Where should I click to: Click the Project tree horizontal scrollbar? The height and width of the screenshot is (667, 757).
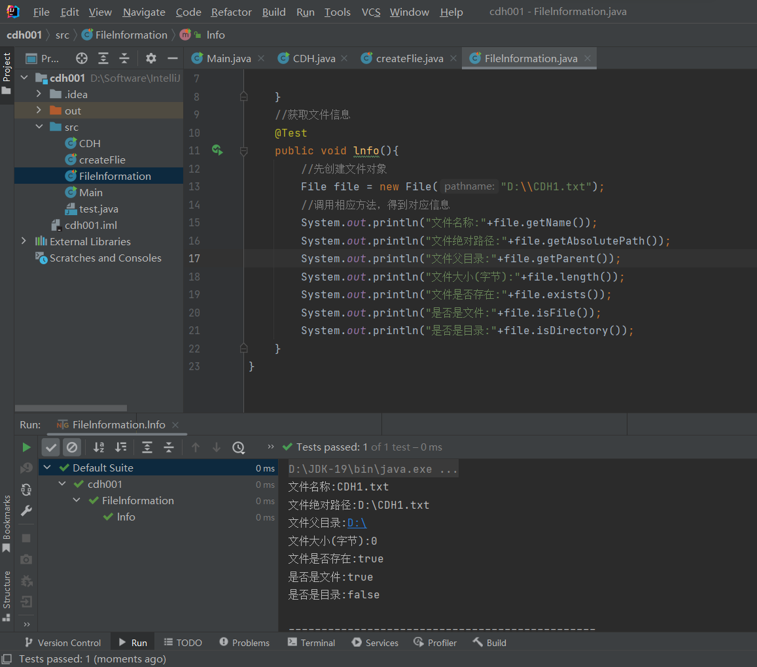(x=72, y=408)
